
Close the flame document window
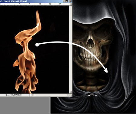(x=70, y=1)
